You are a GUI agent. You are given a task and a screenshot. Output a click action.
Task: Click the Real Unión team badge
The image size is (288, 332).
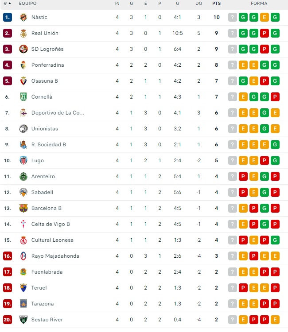[x=23, y=33]
